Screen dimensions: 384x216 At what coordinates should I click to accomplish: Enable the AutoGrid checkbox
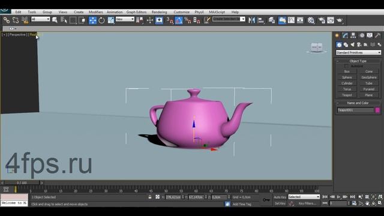[x=346, y=66]
